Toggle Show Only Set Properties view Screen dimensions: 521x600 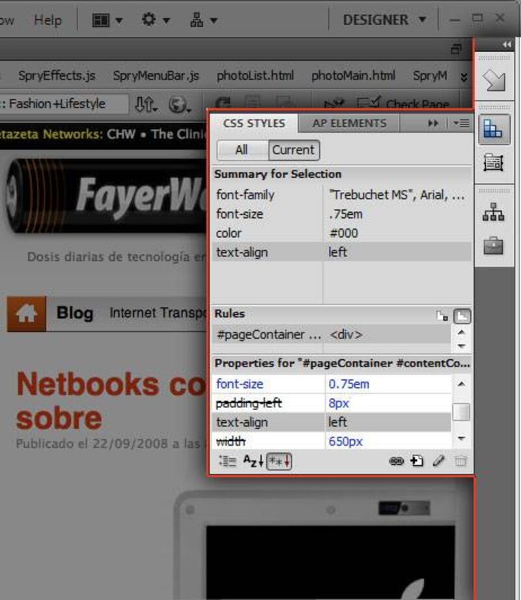[x=279, y=461]
